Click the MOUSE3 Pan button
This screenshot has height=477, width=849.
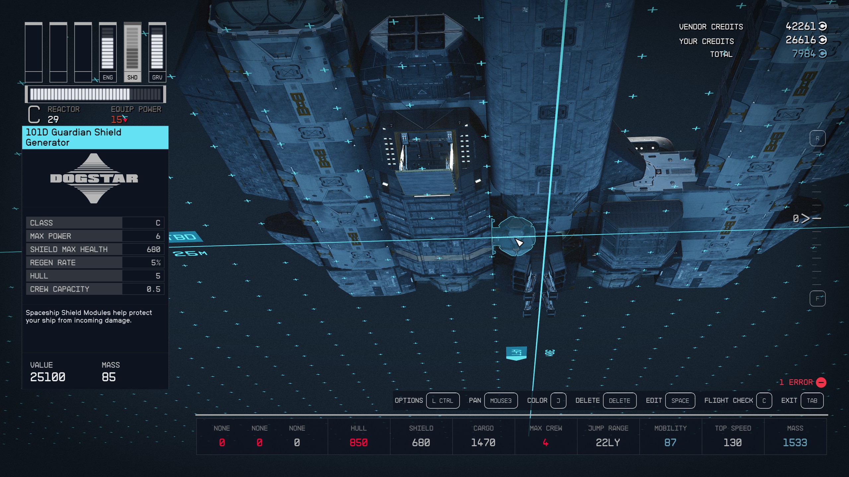501,400
